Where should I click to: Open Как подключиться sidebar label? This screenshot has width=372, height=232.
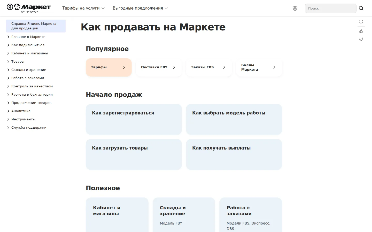click(x=28, y=45)
